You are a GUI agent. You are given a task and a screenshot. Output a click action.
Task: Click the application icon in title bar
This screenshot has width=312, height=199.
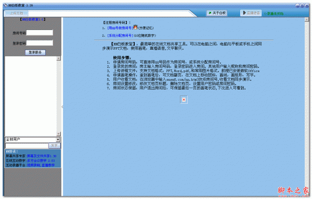pyautogui.click(x=5, y=5)
